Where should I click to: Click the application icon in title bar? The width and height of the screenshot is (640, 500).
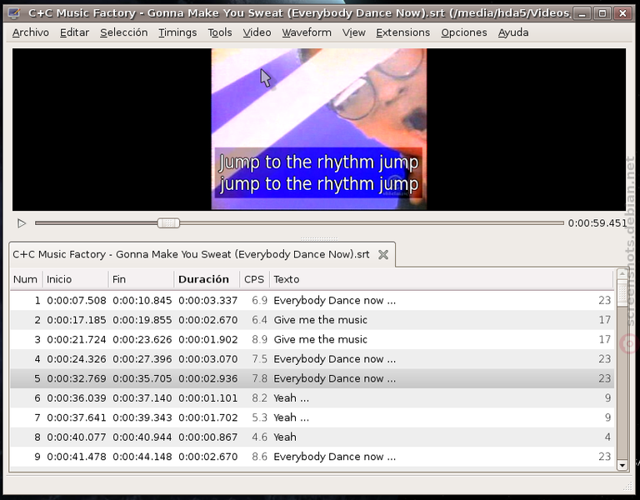coord(13,13)
